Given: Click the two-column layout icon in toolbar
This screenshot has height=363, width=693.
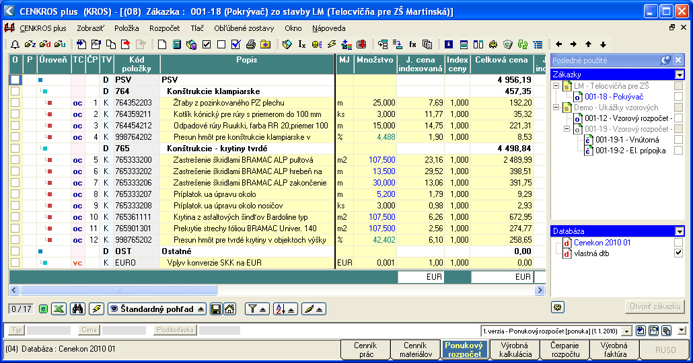Looking at the screenshot, I should 478,44.
